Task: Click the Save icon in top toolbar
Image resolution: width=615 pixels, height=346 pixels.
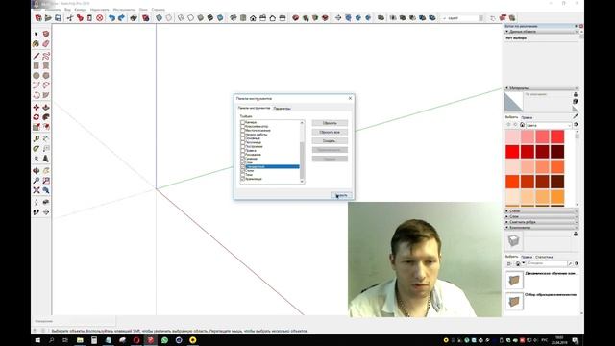Action: [58, 18]
